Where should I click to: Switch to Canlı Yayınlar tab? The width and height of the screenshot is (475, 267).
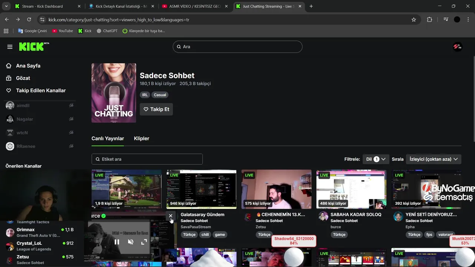108,138
